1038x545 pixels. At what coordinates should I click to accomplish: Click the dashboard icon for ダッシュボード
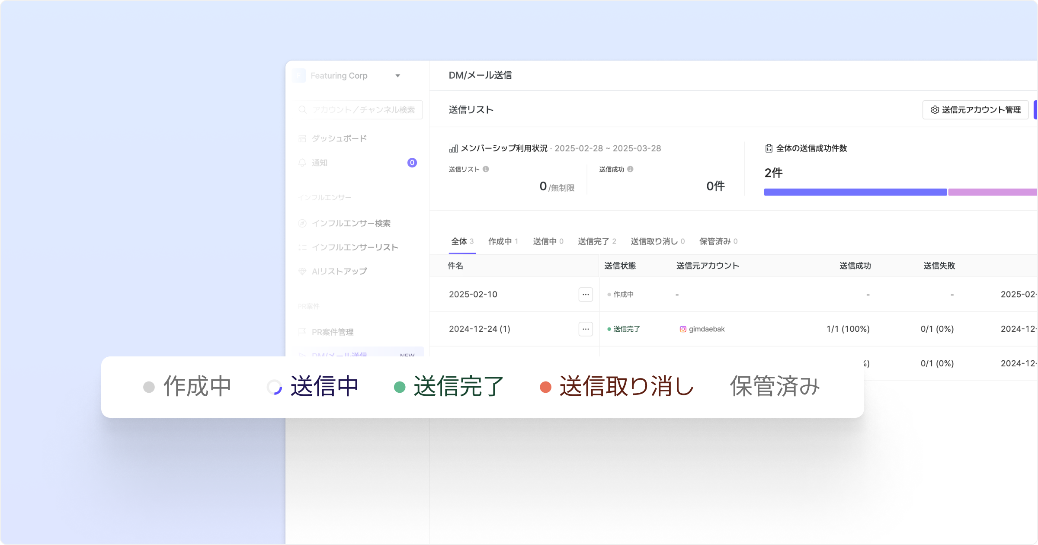coord(302,138)
